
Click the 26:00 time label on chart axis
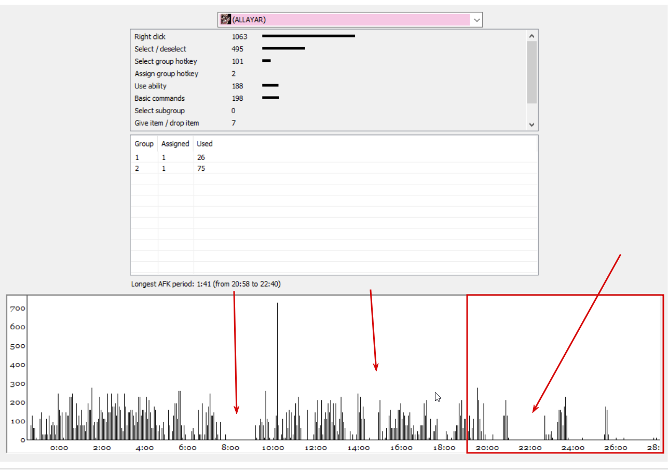pyautogui.click(x=615, y=448)
